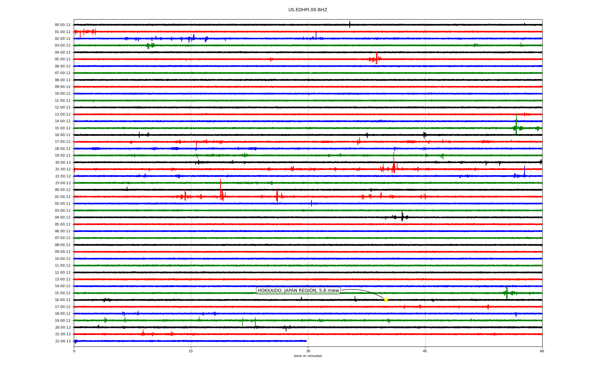Select the 15 tick on the x-axis
616x385 pixels.
pyautogui.click(x=191, y=351)
